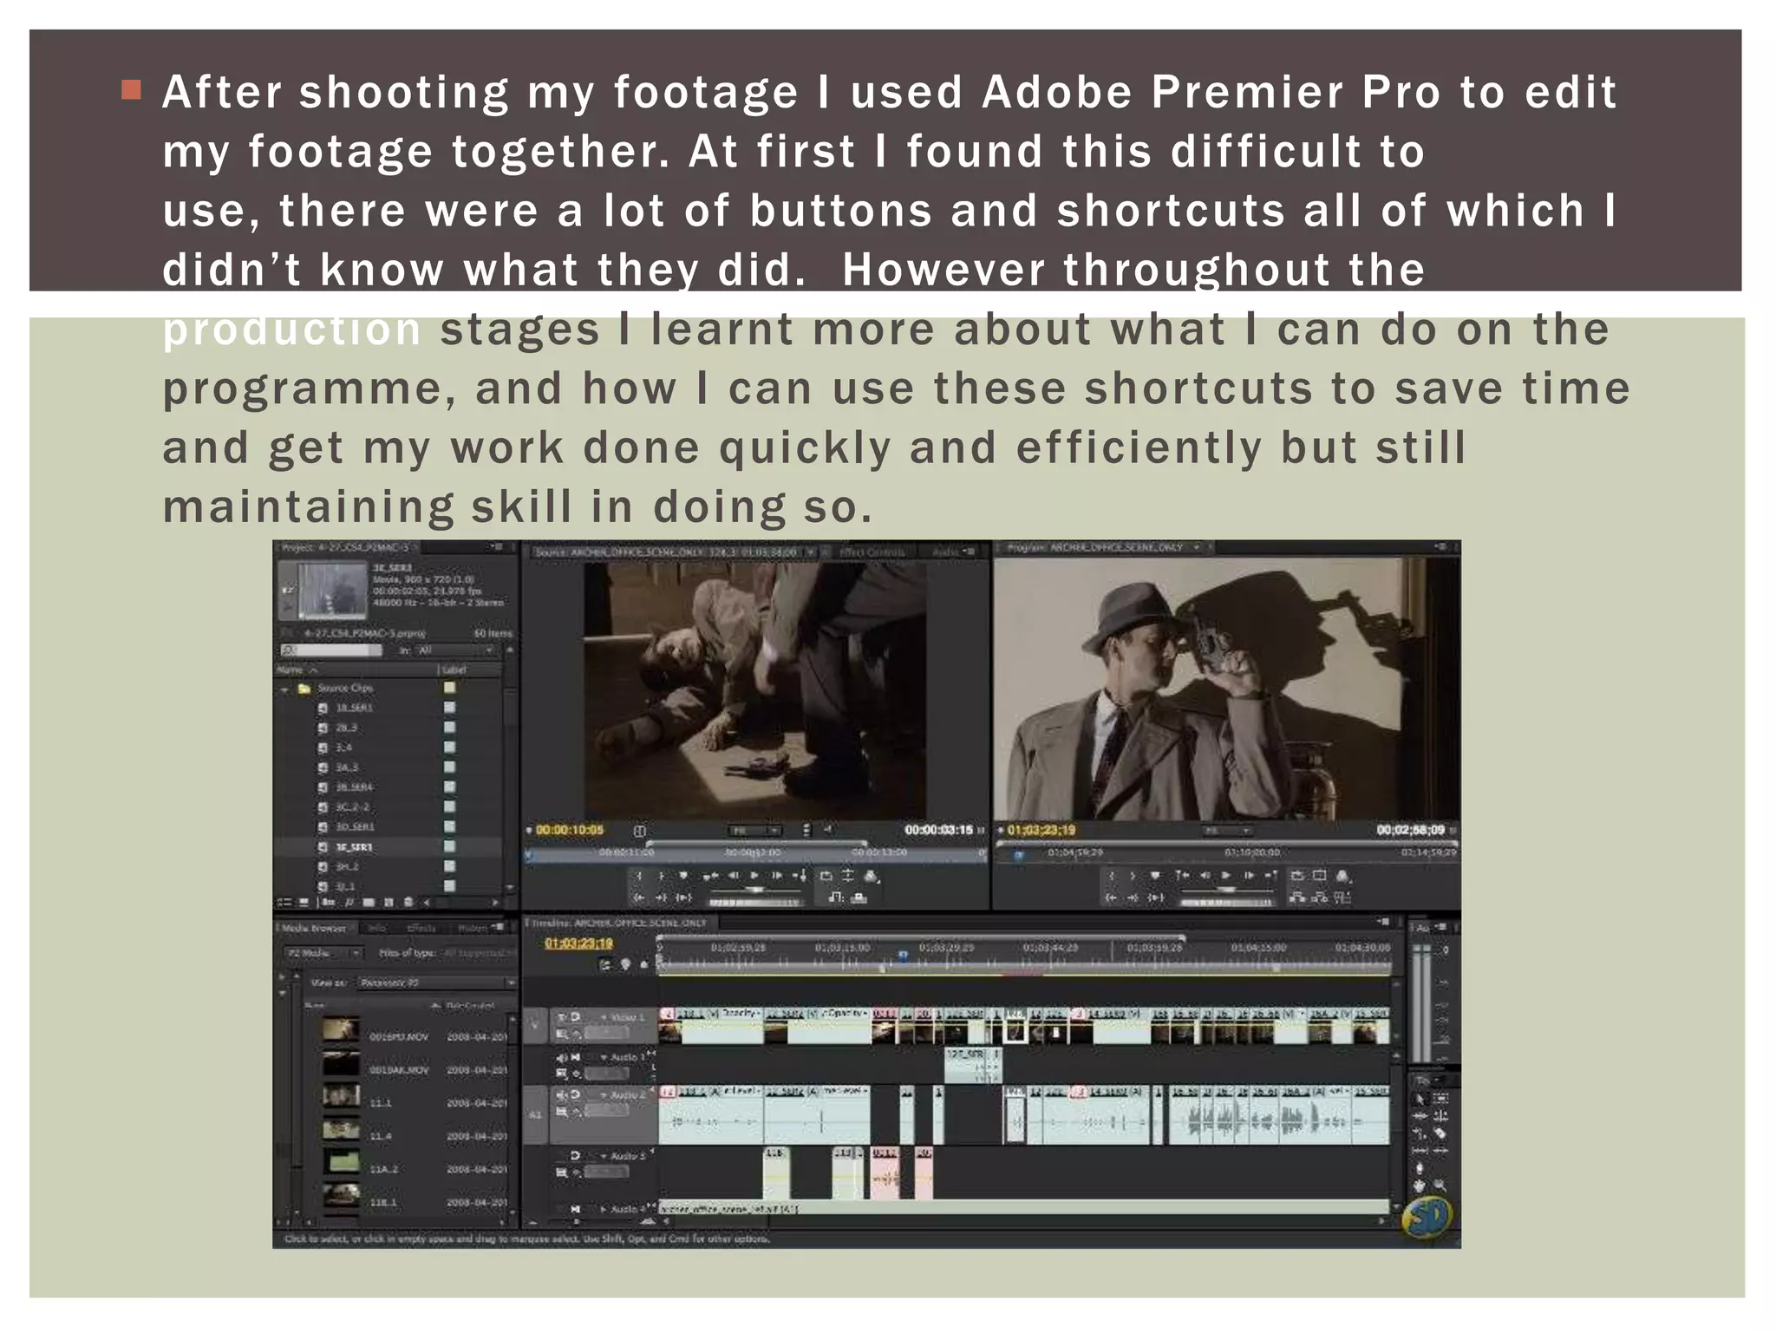Viewport: 1776px width, 1332px height.
Task: Go to next edit point in Program monitor
Action: pyautogui.click(x=1270, y=876)
